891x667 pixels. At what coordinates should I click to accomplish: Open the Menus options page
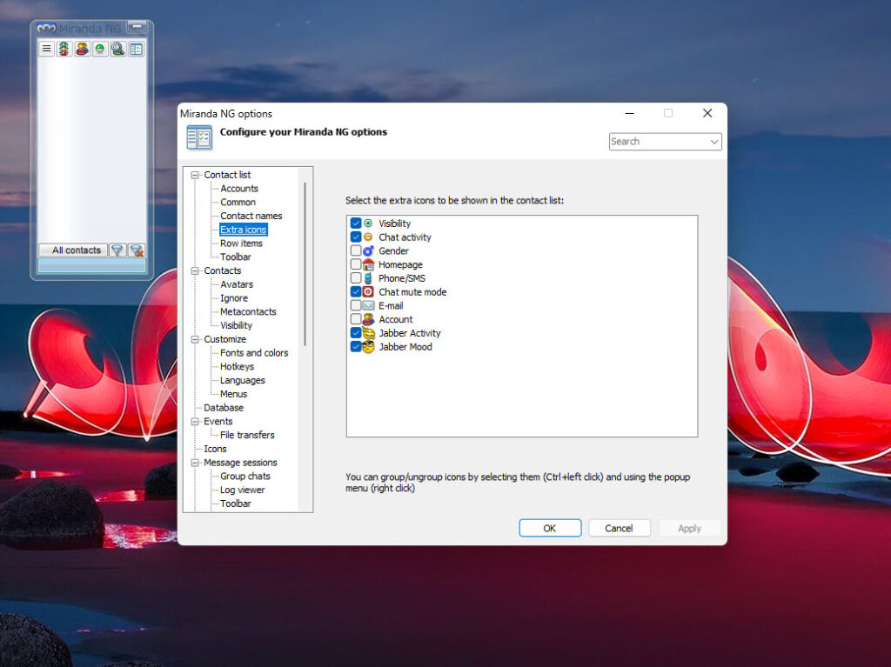tap(233, 394)
